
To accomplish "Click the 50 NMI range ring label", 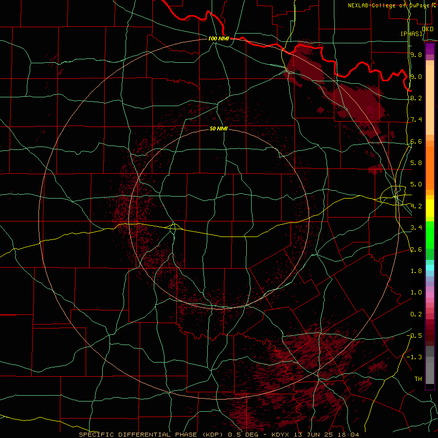I will pyautogui.click(x=219, y=128).
